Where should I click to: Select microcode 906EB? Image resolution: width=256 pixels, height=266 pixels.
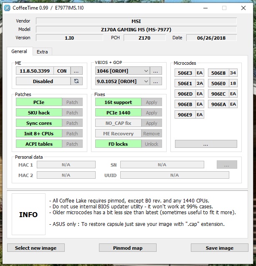[x=185, y=104]
